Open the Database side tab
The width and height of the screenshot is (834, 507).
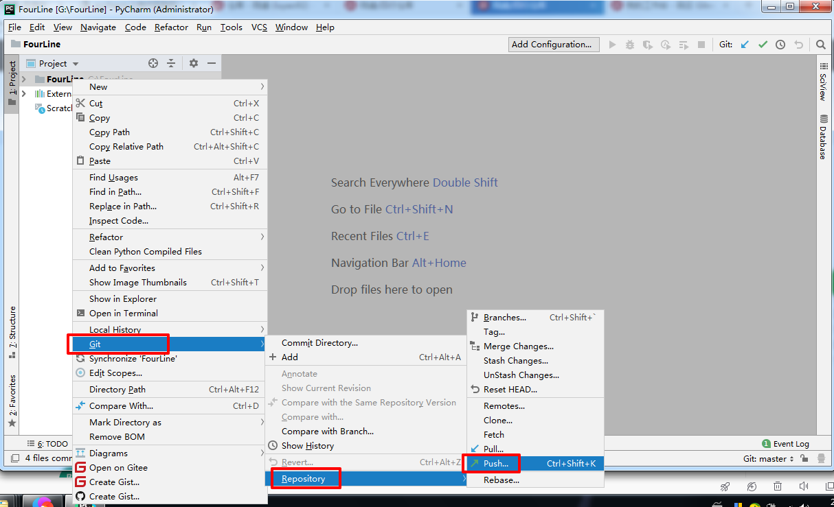(822, 137)
